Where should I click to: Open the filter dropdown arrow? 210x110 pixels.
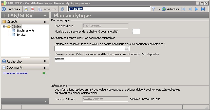pos(159,9)
